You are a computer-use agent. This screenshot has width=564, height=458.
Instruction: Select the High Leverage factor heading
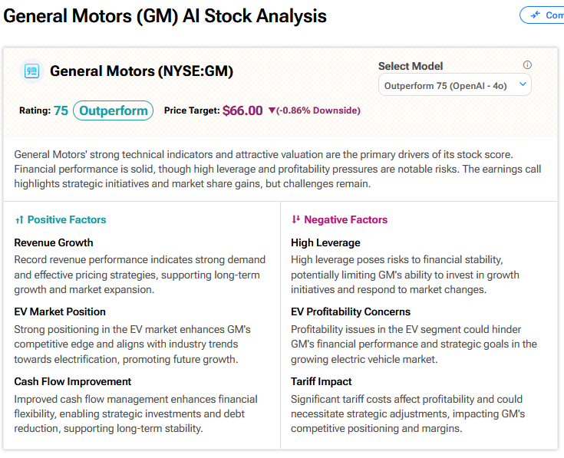tap(325, 242)
